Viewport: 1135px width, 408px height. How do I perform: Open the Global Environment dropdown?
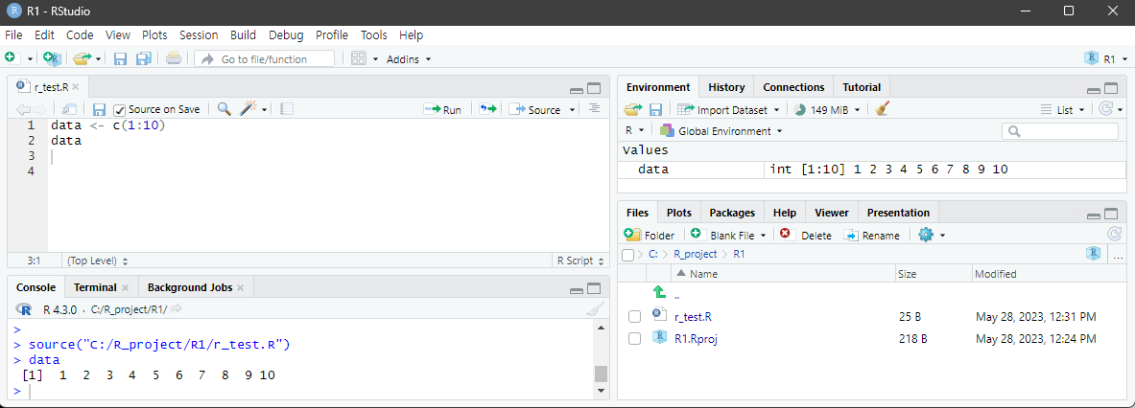pyautogui.click(x=721, y=131)
